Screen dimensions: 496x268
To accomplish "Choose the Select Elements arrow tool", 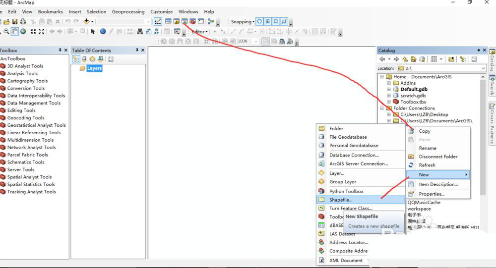I will [93, 32].
